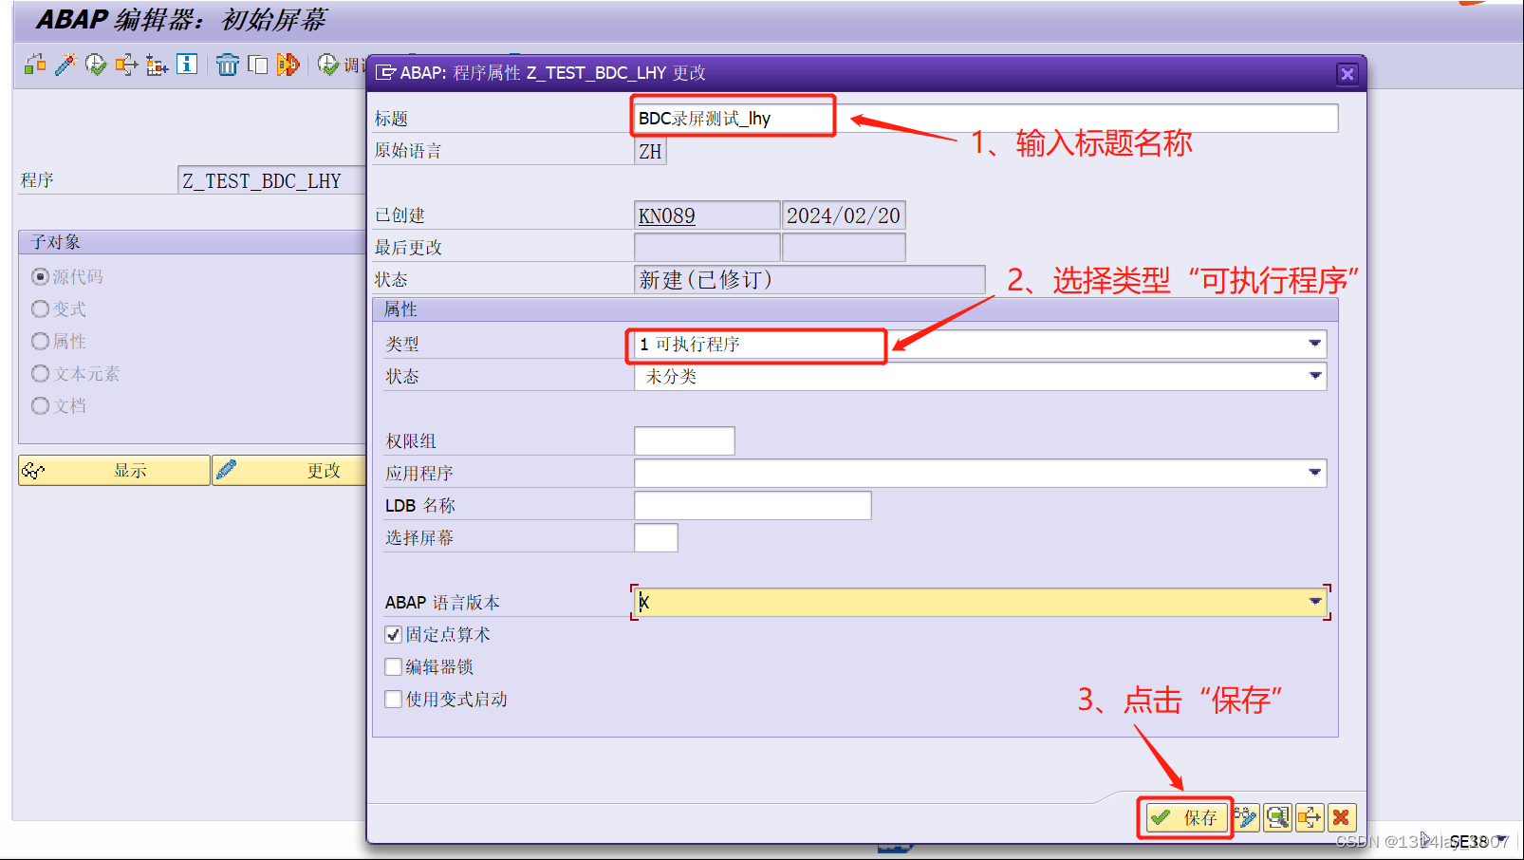Screen dimensions: 1524x860
Task: Select the 文档 radio button
Action: coord(40,405)
